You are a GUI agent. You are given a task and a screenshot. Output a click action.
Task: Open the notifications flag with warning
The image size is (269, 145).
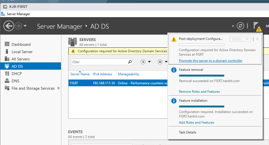click(x=257, y=26)
